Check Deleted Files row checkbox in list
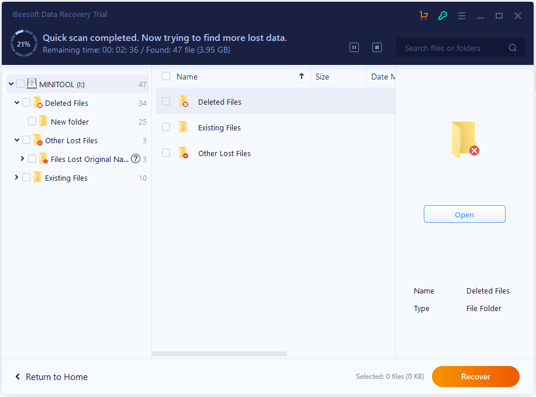The image size is (536, 397). coord(166,101)
